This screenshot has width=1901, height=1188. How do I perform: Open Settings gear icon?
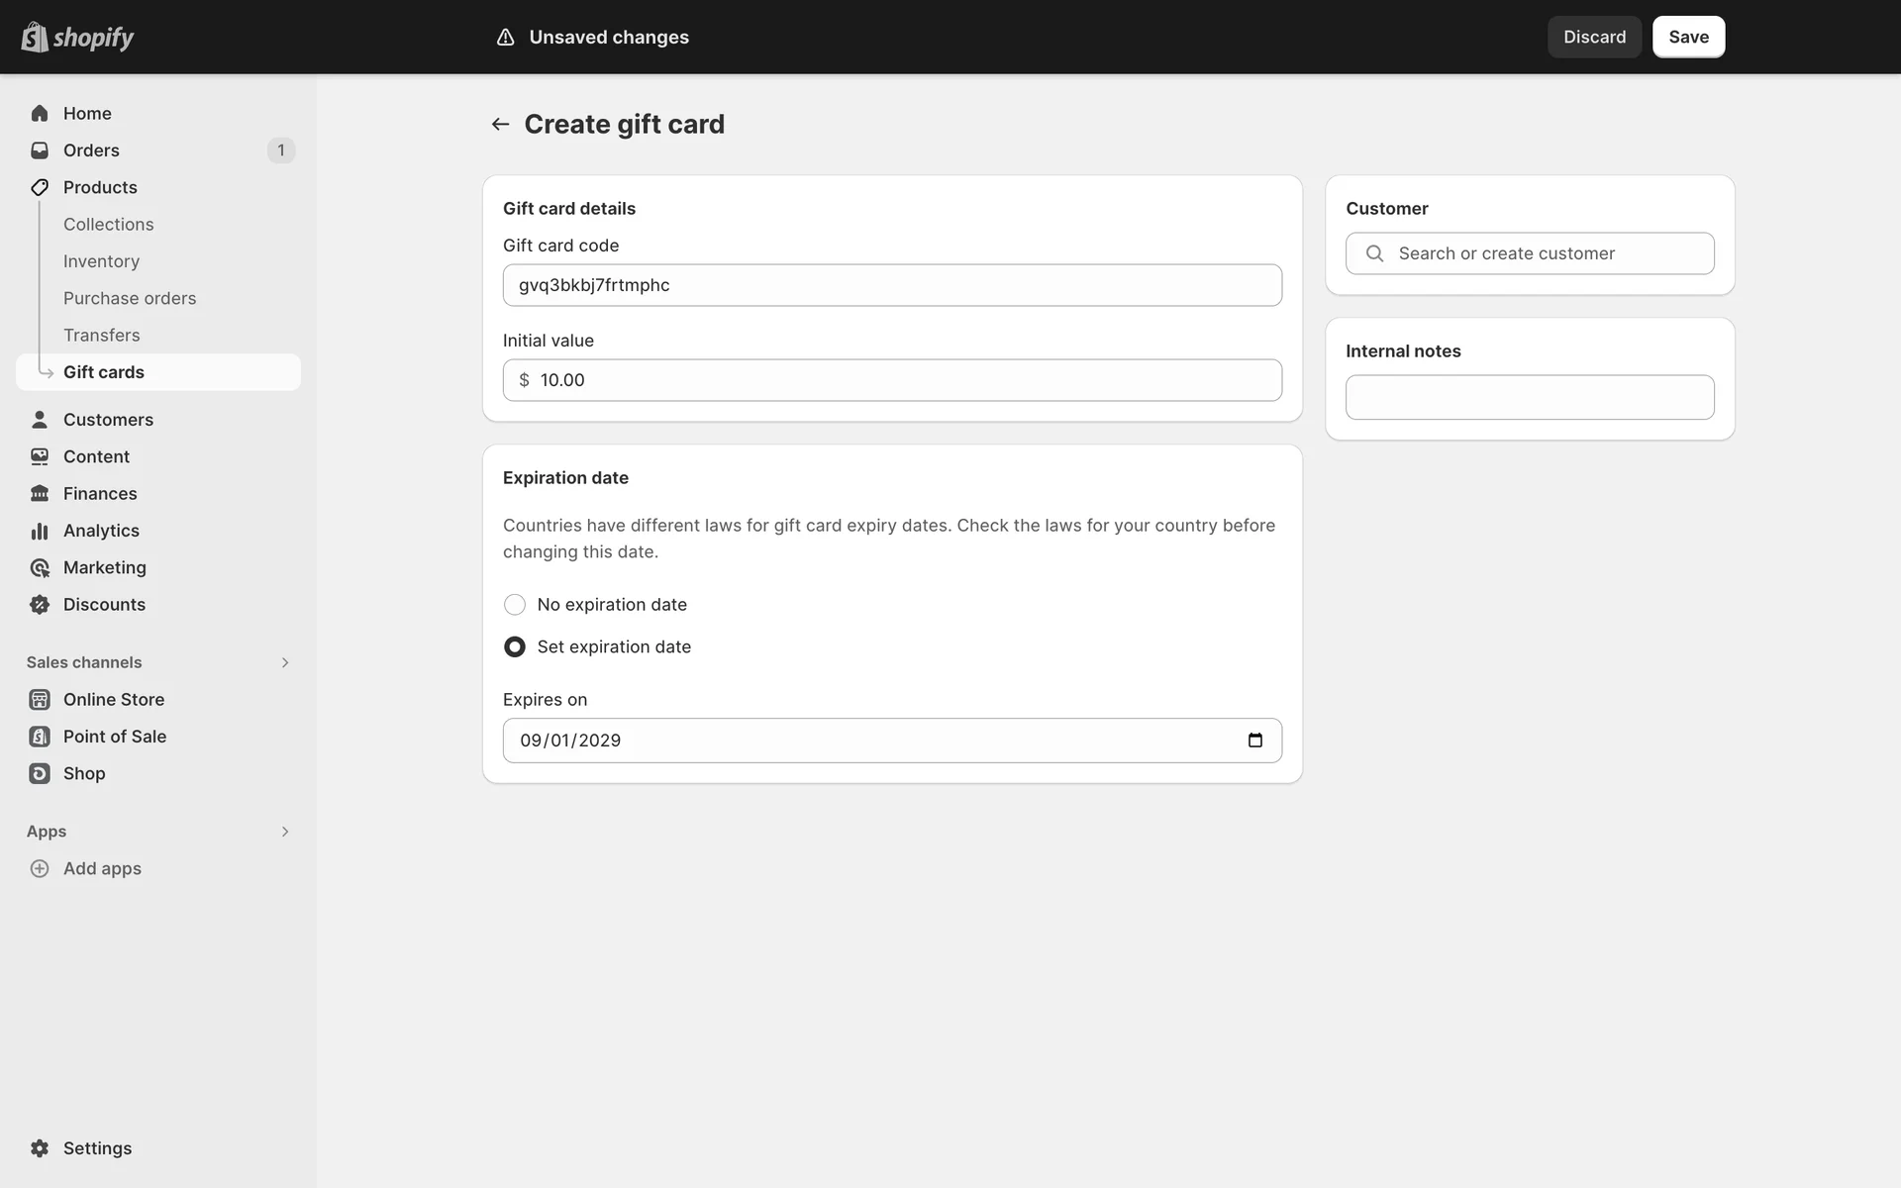pyautogui.click(x=40, y=1148)
